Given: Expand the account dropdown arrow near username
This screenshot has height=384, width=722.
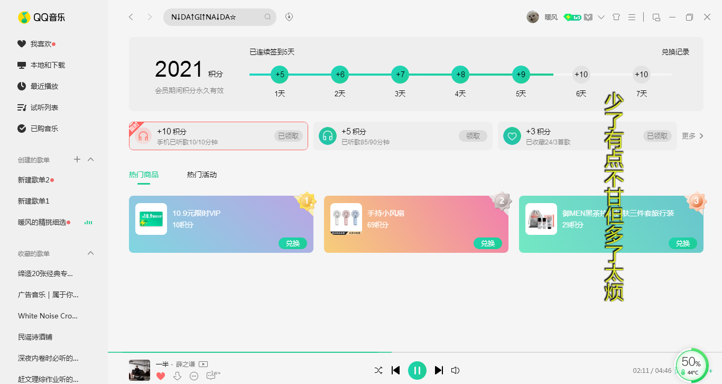Looking at the screenshot, I should coord(601,17).
